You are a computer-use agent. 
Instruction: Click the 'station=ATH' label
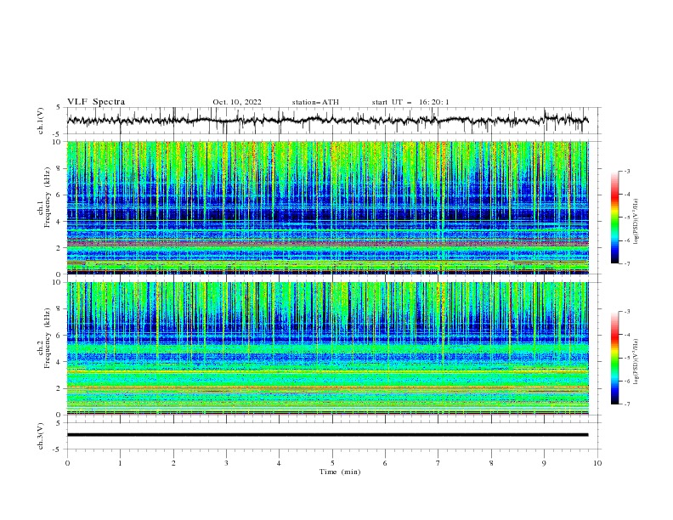[x=315, y=102]
